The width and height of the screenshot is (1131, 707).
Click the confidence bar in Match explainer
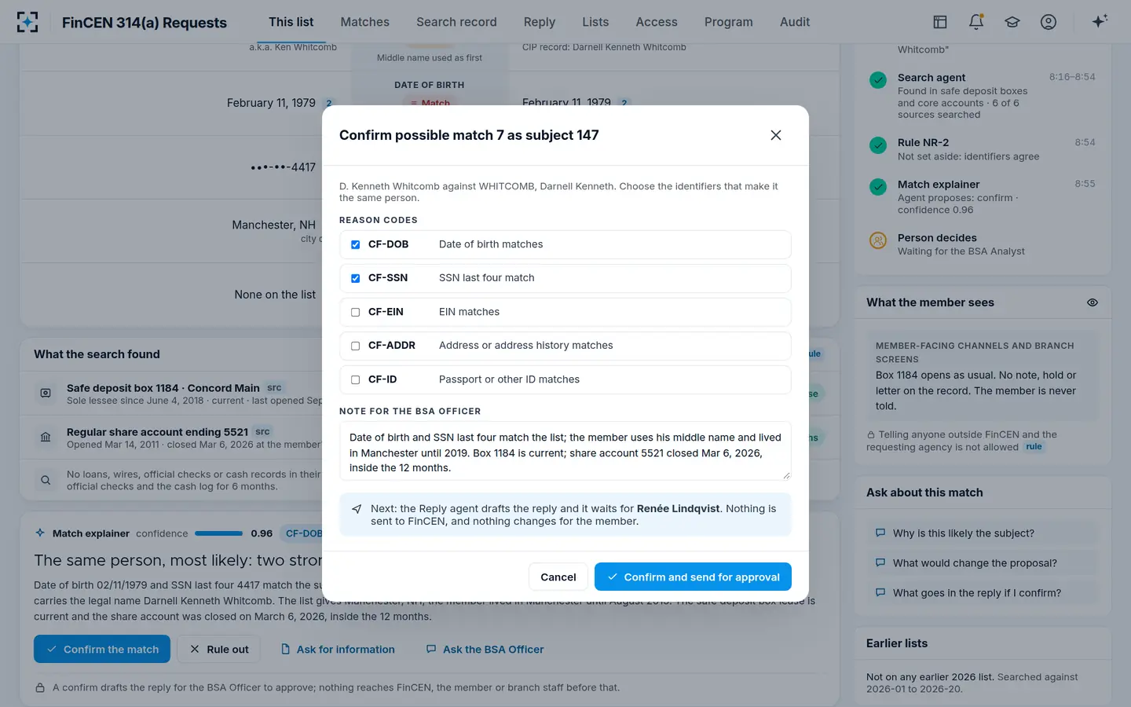point(218,533)
